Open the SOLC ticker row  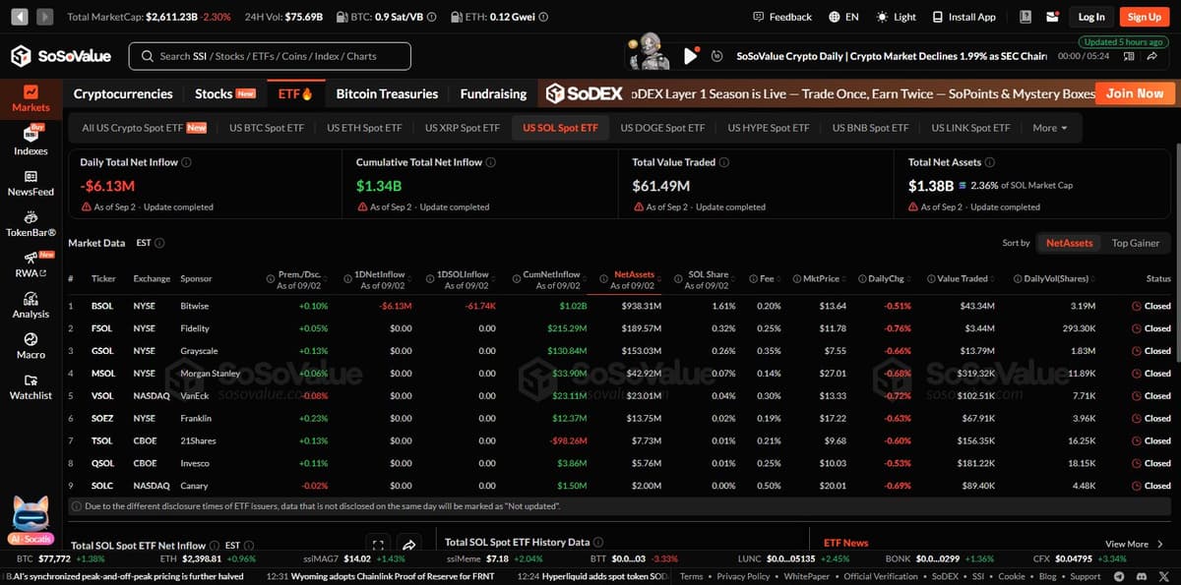(620, 486)
